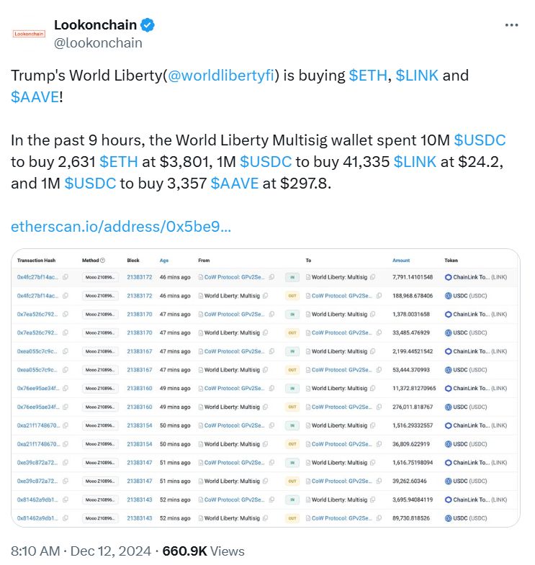Click the 660.9K Views count
Image resolution: width=535 pixels, height=565 pixels.
(204, 551)
